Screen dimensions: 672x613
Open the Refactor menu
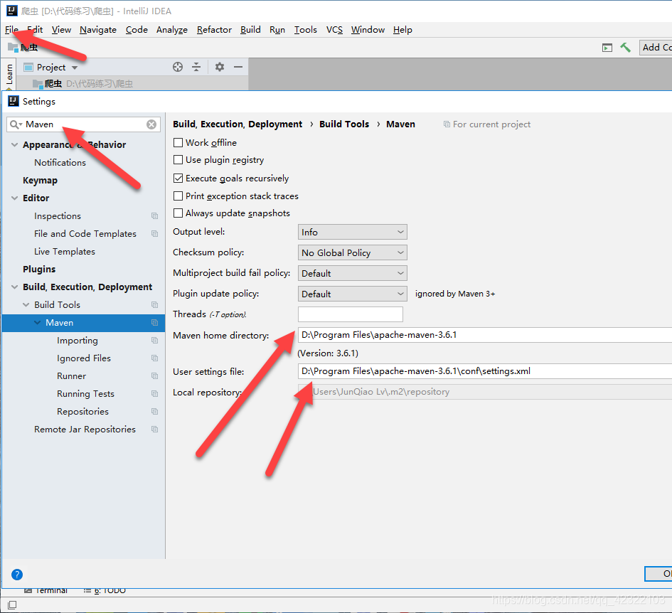(214, 30)
